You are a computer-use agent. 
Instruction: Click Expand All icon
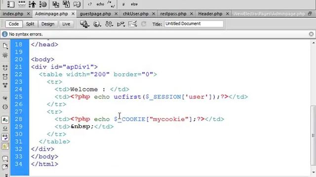5,85
